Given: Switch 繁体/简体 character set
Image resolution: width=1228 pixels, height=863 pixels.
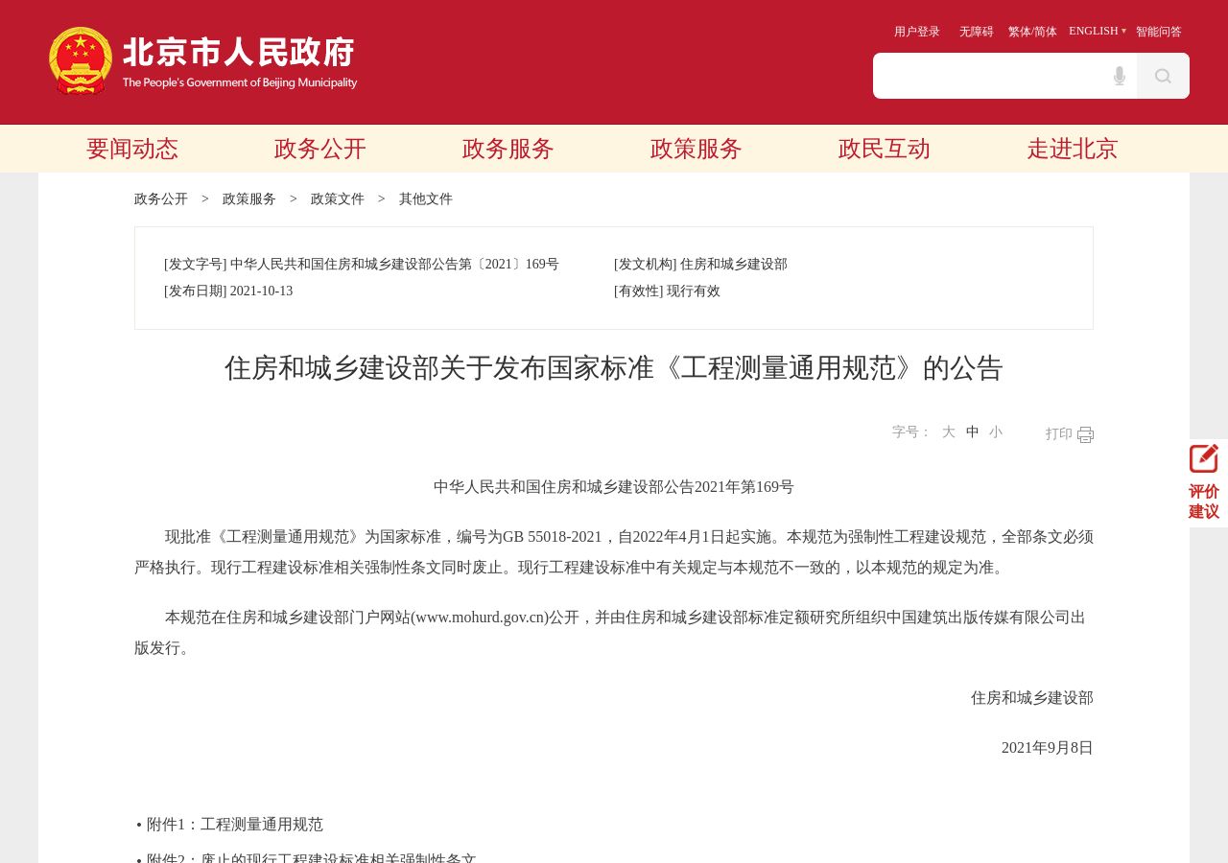Looking at the screenshot, I should click(x=1032, y=32).
